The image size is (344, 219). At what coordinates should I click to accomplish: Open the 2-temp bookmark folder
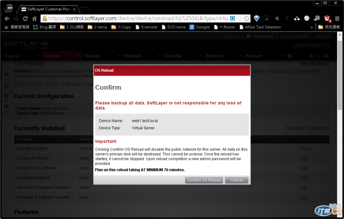tap(98, 27)
